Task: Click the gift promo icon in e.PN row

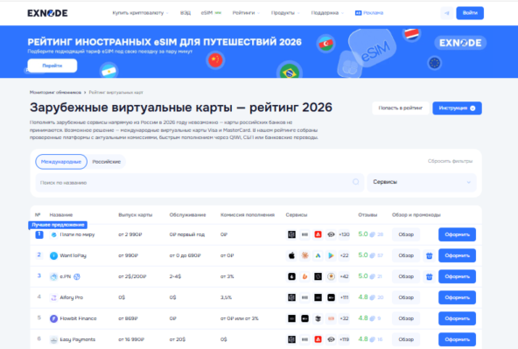Action: (429, 276)
